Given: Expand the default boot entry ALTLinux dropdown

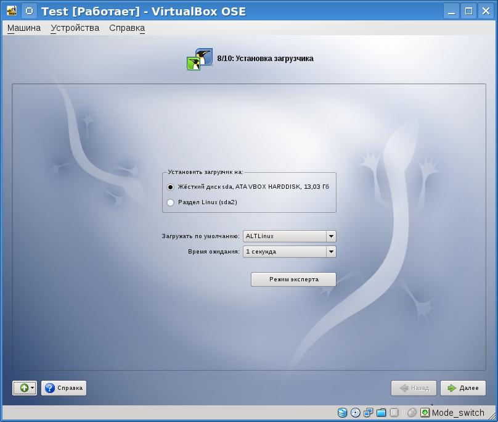Looking at the screenshot, I should (331, 236).
